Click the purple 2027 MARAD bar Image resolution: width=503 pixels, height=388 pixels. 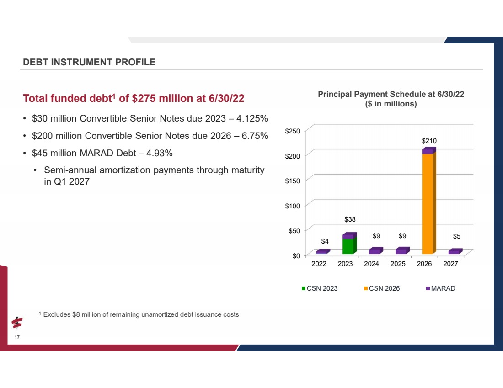[x=455, y=251]
